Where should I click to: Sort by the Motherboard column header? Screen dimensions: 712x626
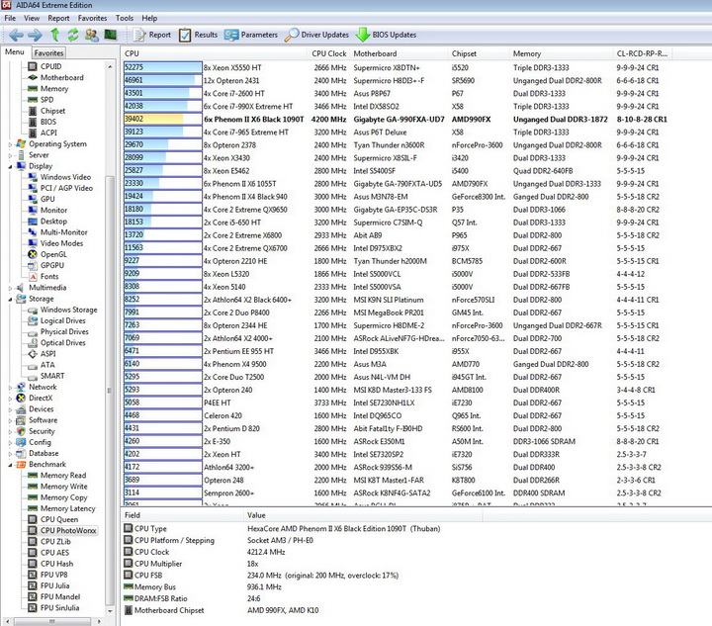coord(399,53)
